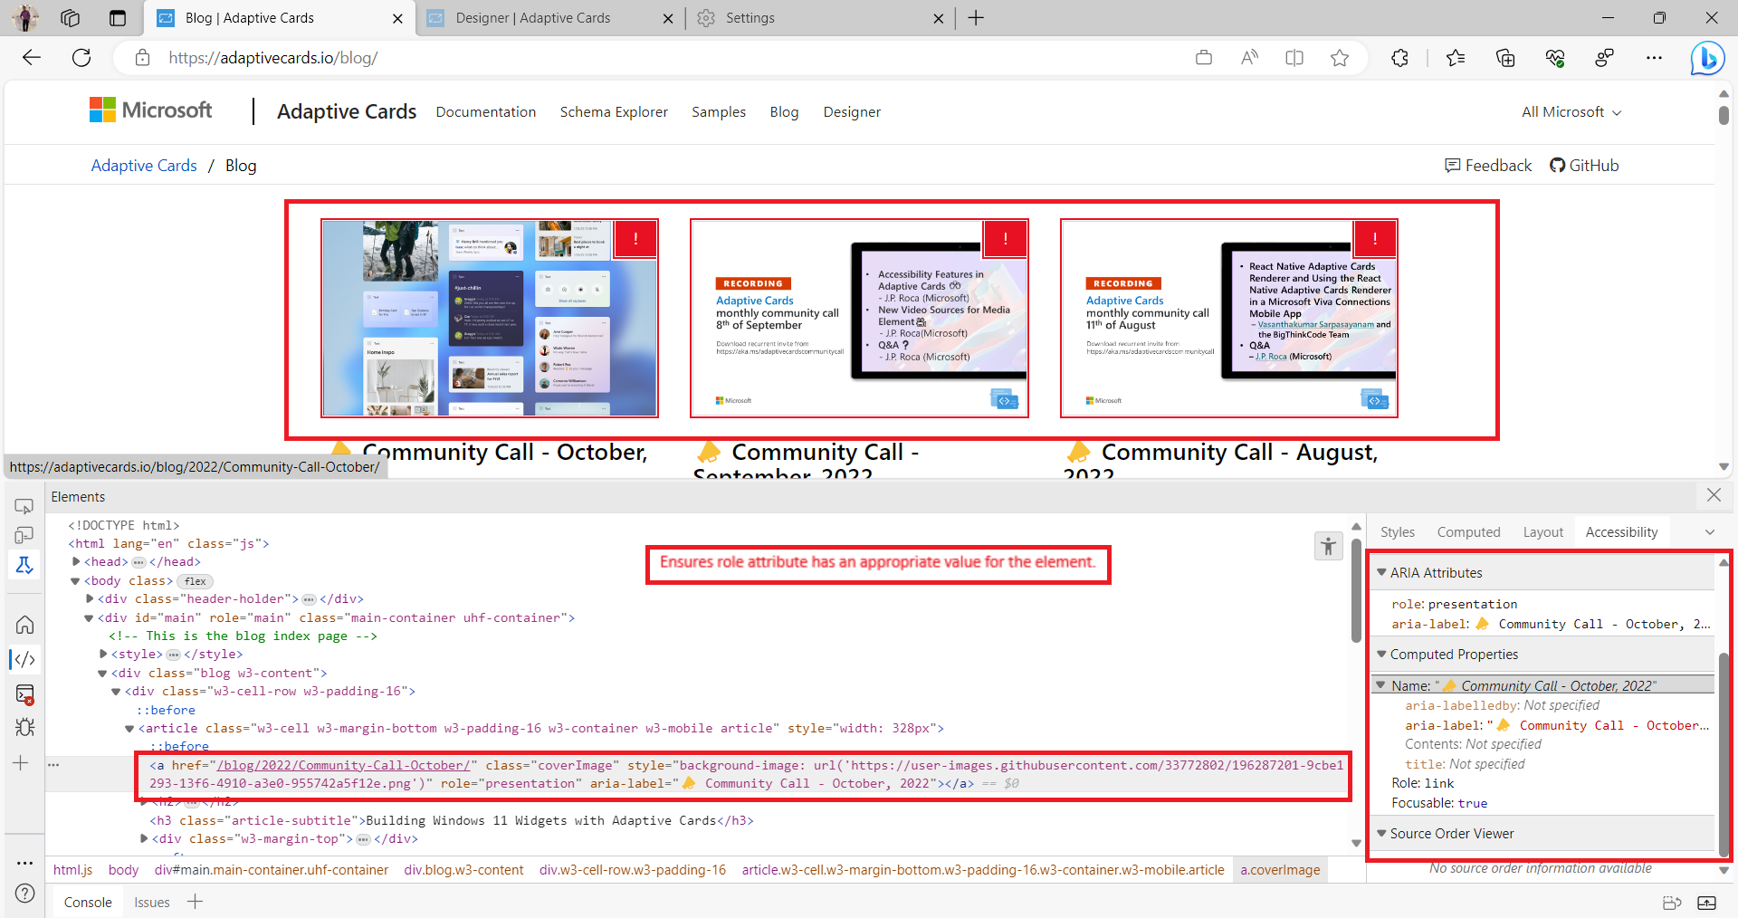This screenshot has width=1738, height=918.
Task: Enable the full accessibility tree view
Action: [1328, 546]
